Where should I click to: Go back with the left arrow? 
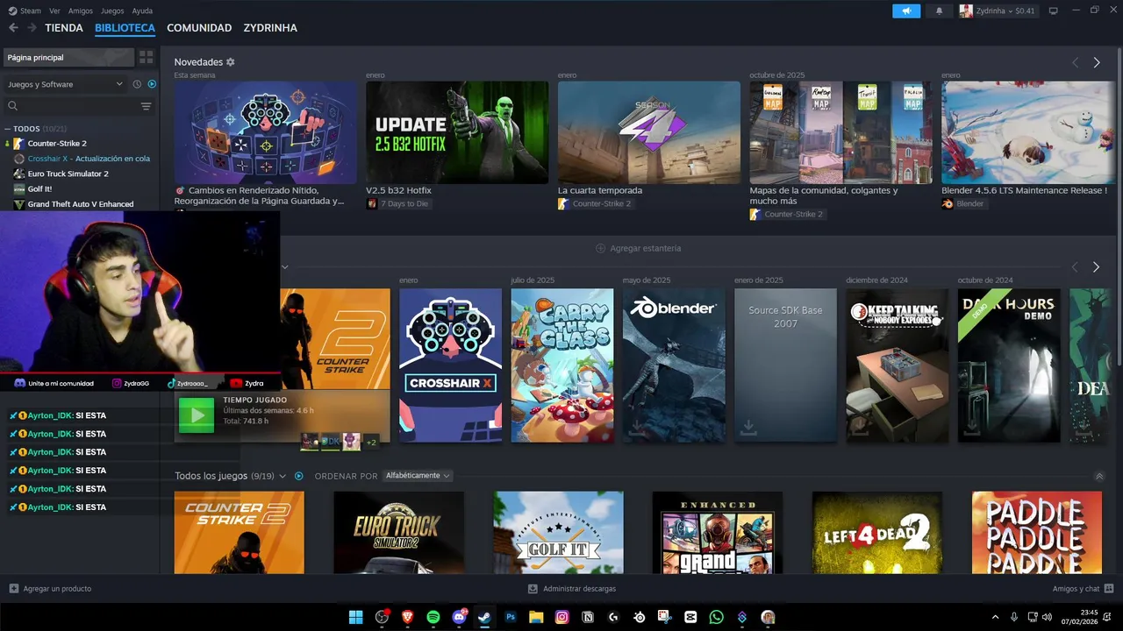pyautogui.click(x=13, y=28)
